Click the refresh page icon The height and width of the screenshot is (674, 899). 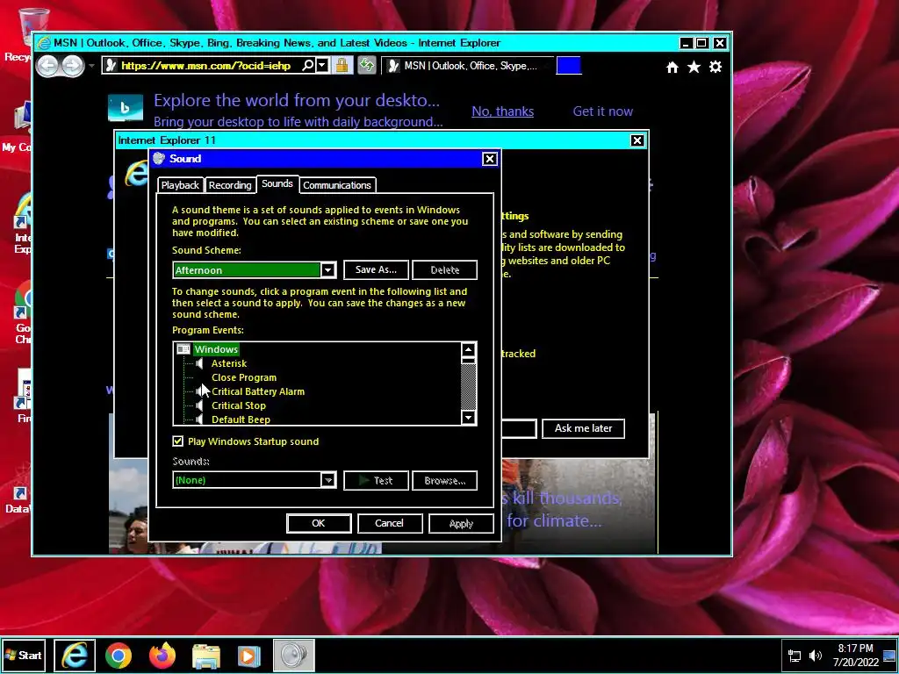pyautogui.click(x=367, y=65)
